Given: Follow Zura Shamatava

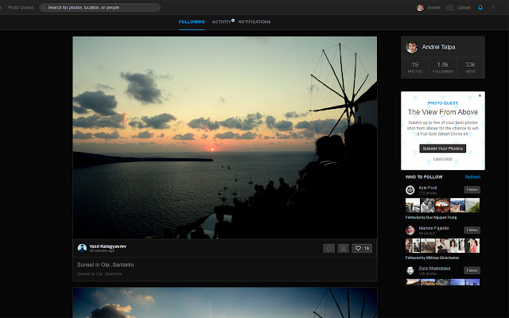Looking at the screenshot, I should (472, 270).
